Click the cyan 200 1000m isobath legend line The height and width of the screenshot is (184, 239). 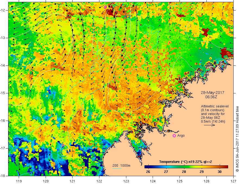point(117,168)
